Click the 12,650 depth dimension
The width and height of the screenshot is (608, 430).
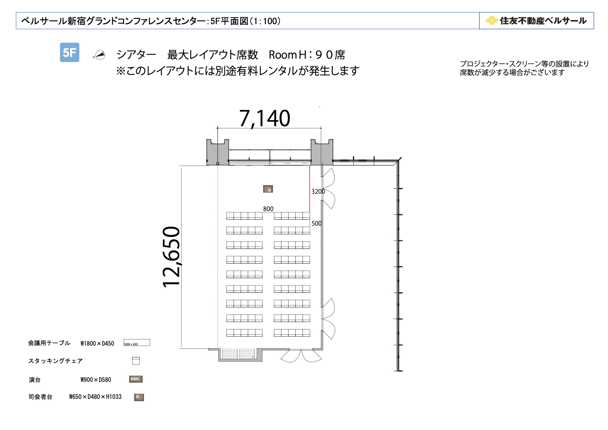pyautogui.click(x=171, y=257)
